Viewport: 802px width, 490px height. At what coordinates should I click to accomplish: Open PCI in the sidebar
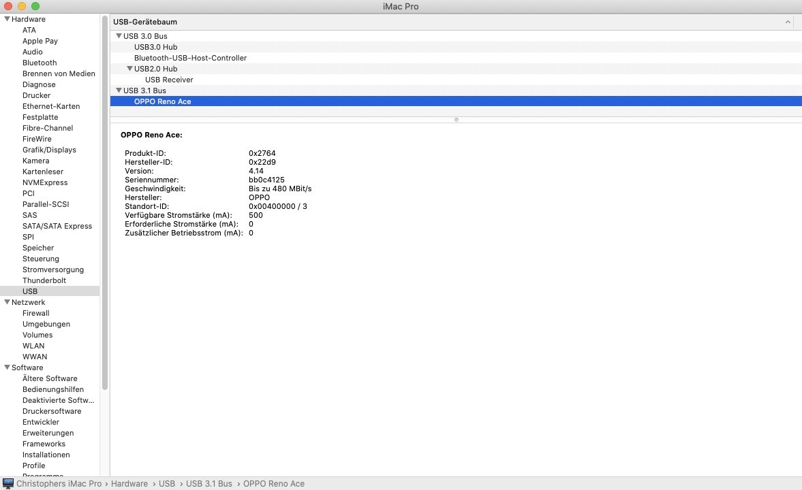coord(29,193)
